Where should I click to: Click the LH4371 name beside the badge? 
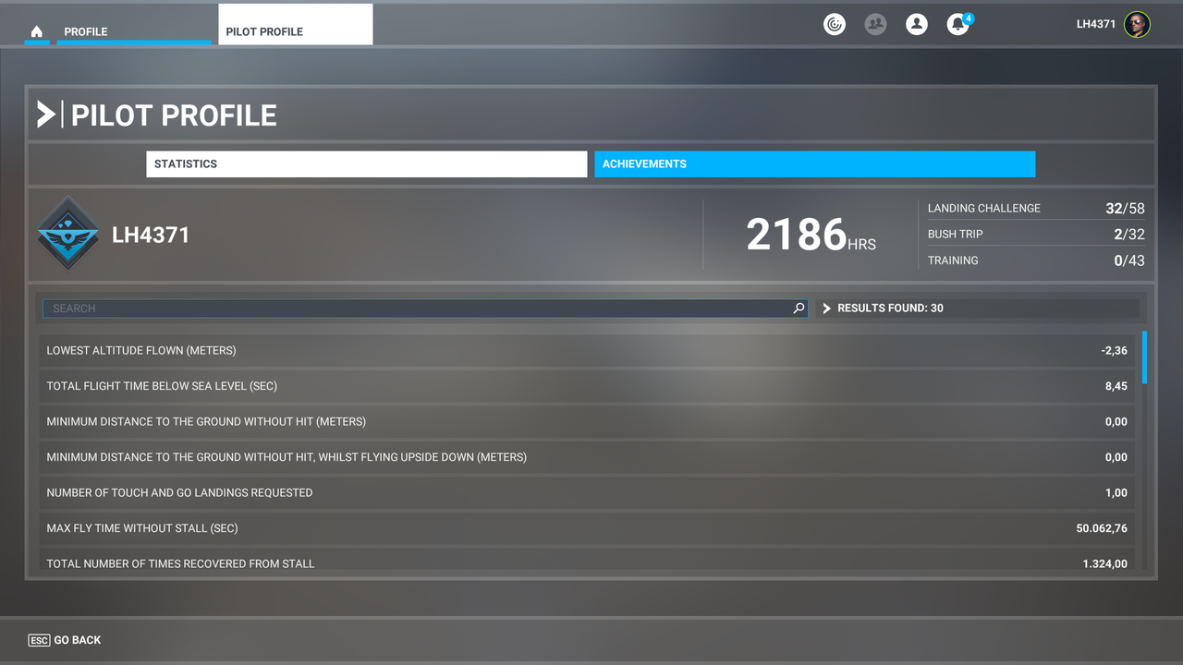151,235
